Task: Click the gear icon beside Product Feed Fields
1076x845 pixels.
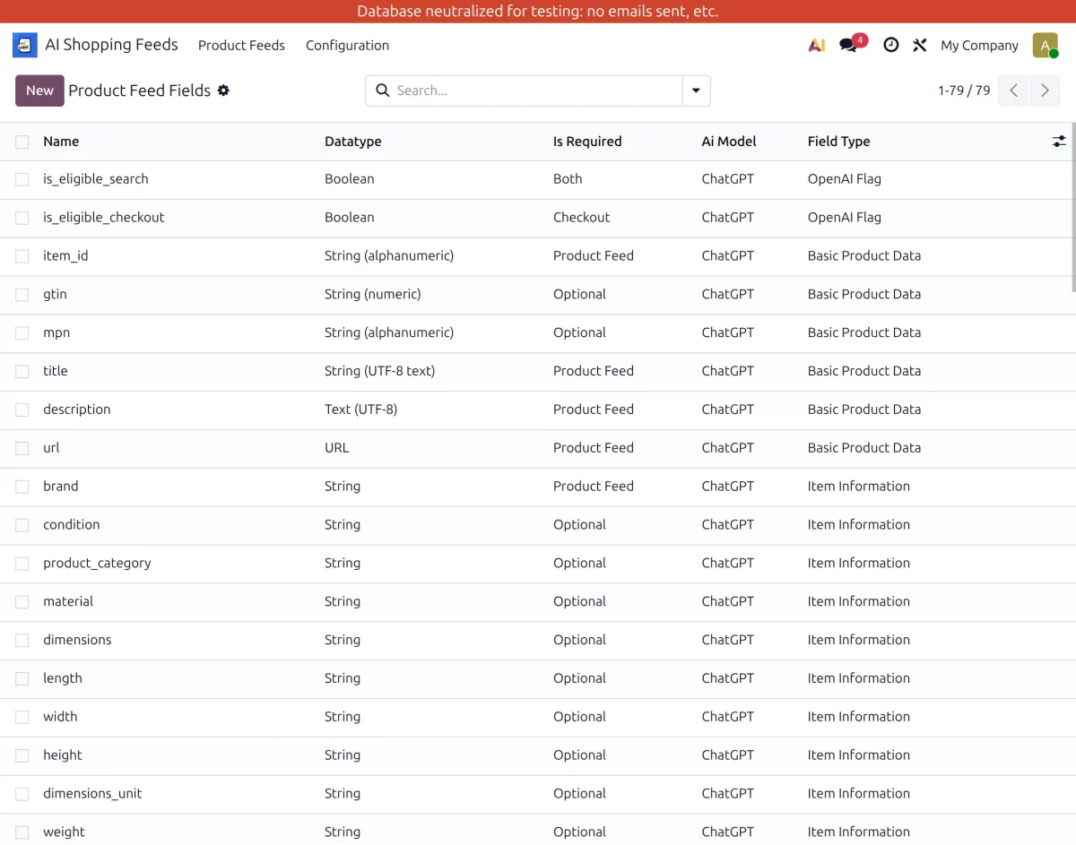Action: tap(223, 91)
